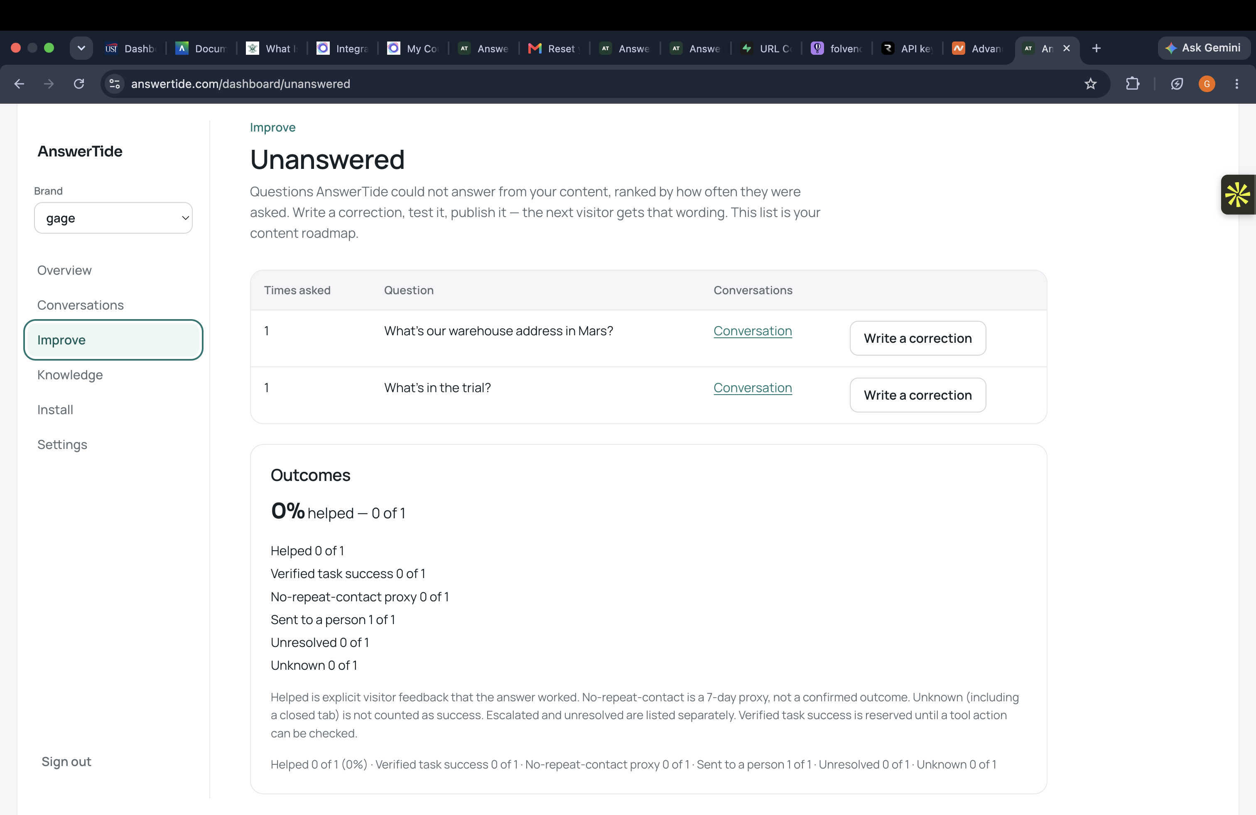Open the Google profile avatar G
Viewport: 1256px width, 815px height.
coord(1207,84)
